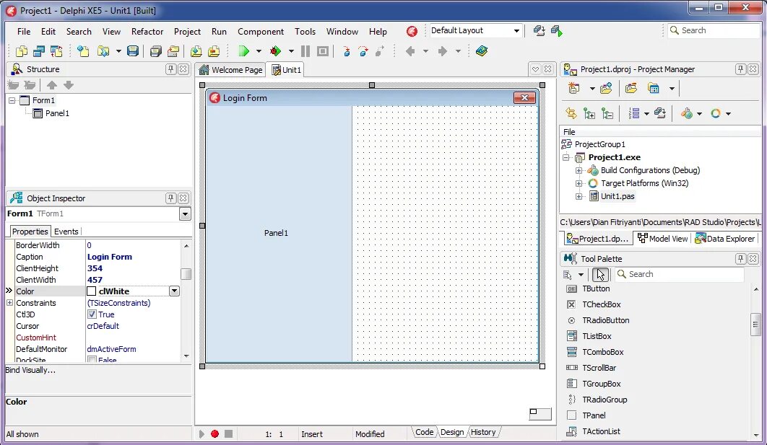The image size is (767, 445).
Task: Open the Component menu
Action: tap(261, 31)
